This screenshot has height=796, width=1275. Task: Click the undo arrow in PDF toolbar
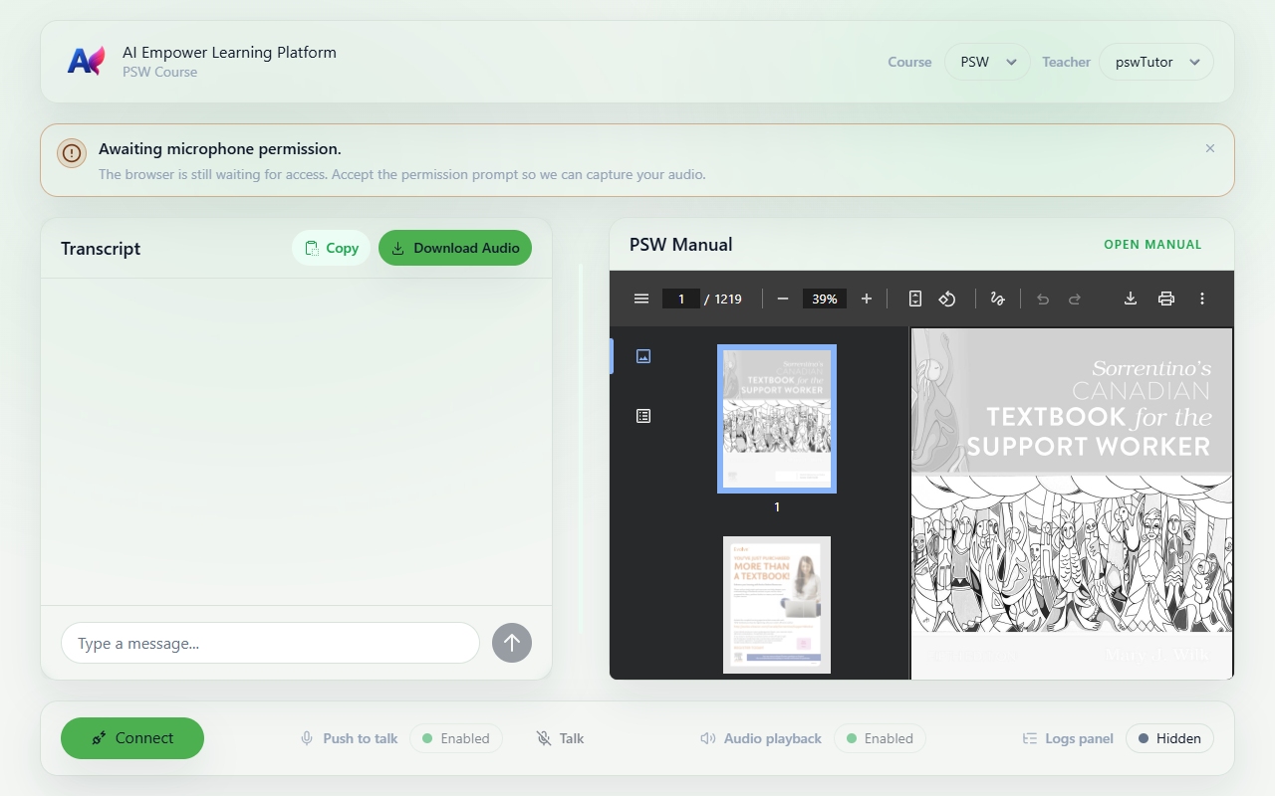(1043, 298)
